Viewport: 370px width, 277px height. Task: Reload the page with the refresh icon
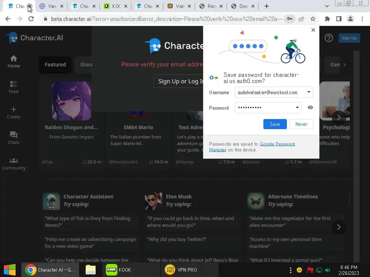[x=31, y=19]
